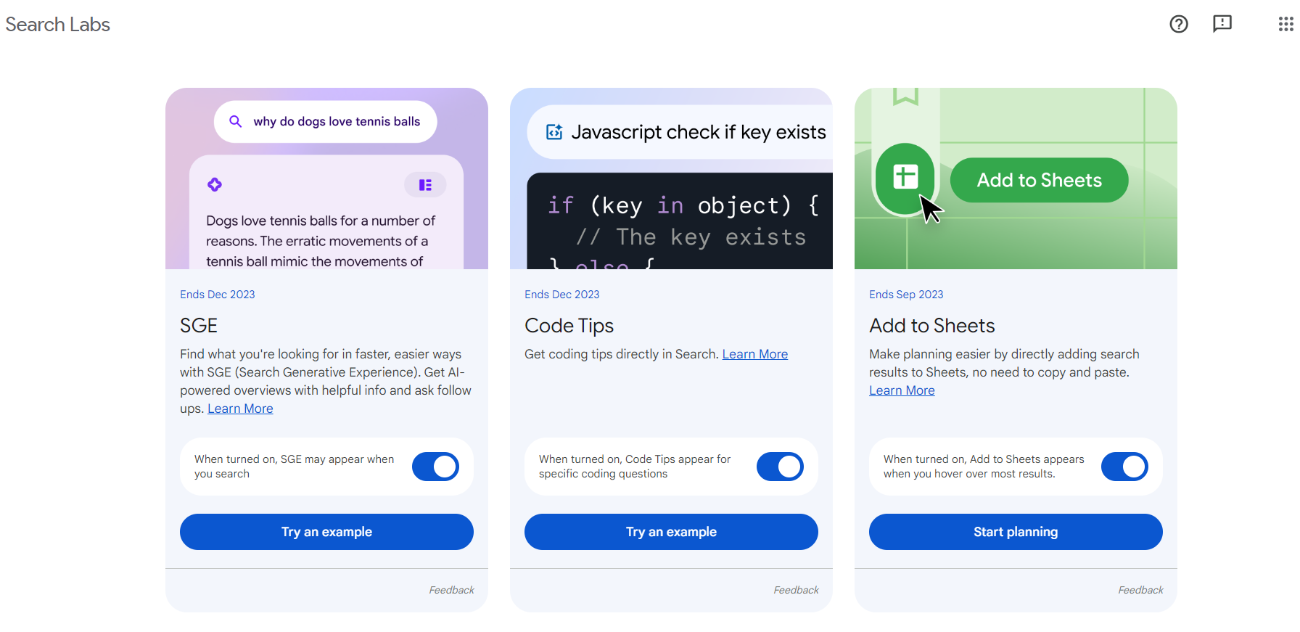1300x632 pixels.
Task: Click the search magnifier icon in SGE preview
Action: (x=236, y=121)
